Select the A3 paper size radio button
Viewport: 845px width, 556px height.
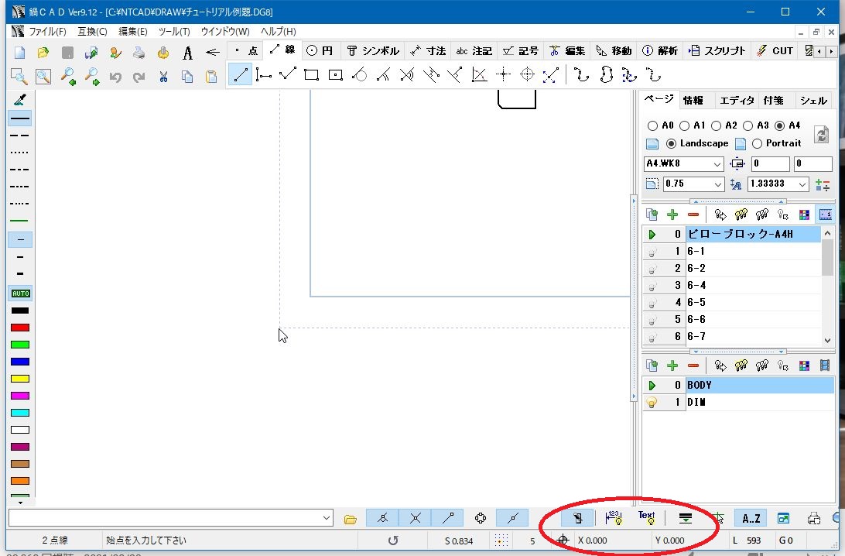coord(748,125)
